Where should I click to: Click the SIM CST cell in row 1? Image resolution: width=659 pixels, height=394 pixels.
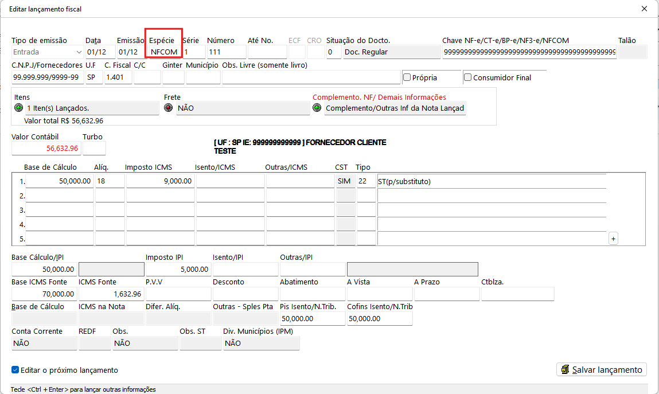pos(345,181)
